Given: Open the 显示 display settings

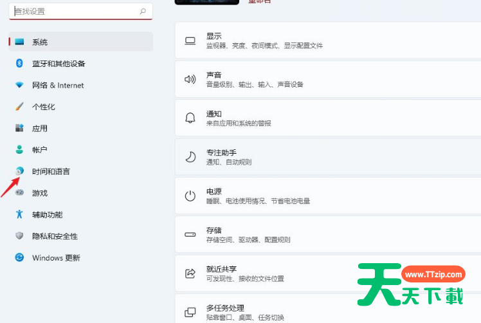Looking at the screenshot, I should pos(328,41).
